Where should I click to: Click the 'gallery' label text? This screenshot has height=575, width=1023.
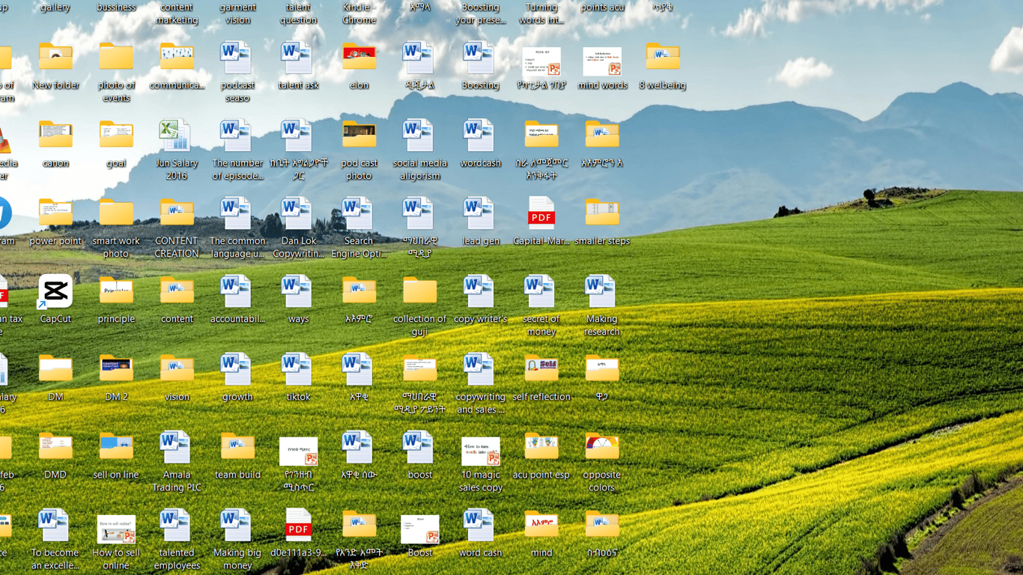click(55, 7)
